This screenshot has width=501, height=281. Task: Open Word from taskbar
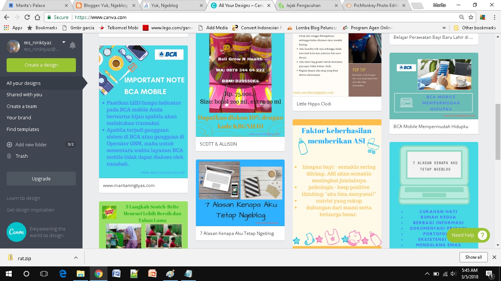116,274
